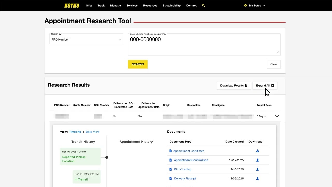
Task: Click PDF icon beside Appointment Certificate
Action: pos(170,151)
